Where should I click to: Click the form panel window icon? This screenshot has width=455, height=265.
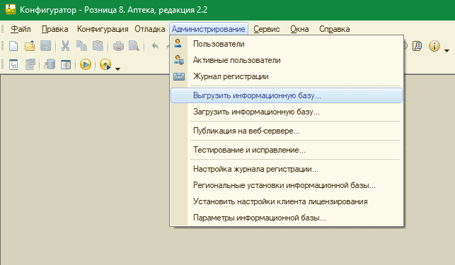click(x=66, y=64)
